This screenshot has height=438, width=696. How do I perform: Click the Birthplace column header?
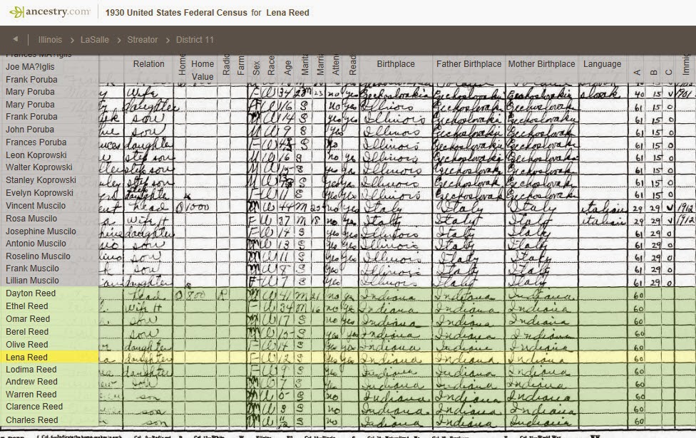point(396,64)
